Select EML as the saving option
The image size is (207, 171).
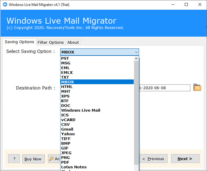[x=97, y=68]
